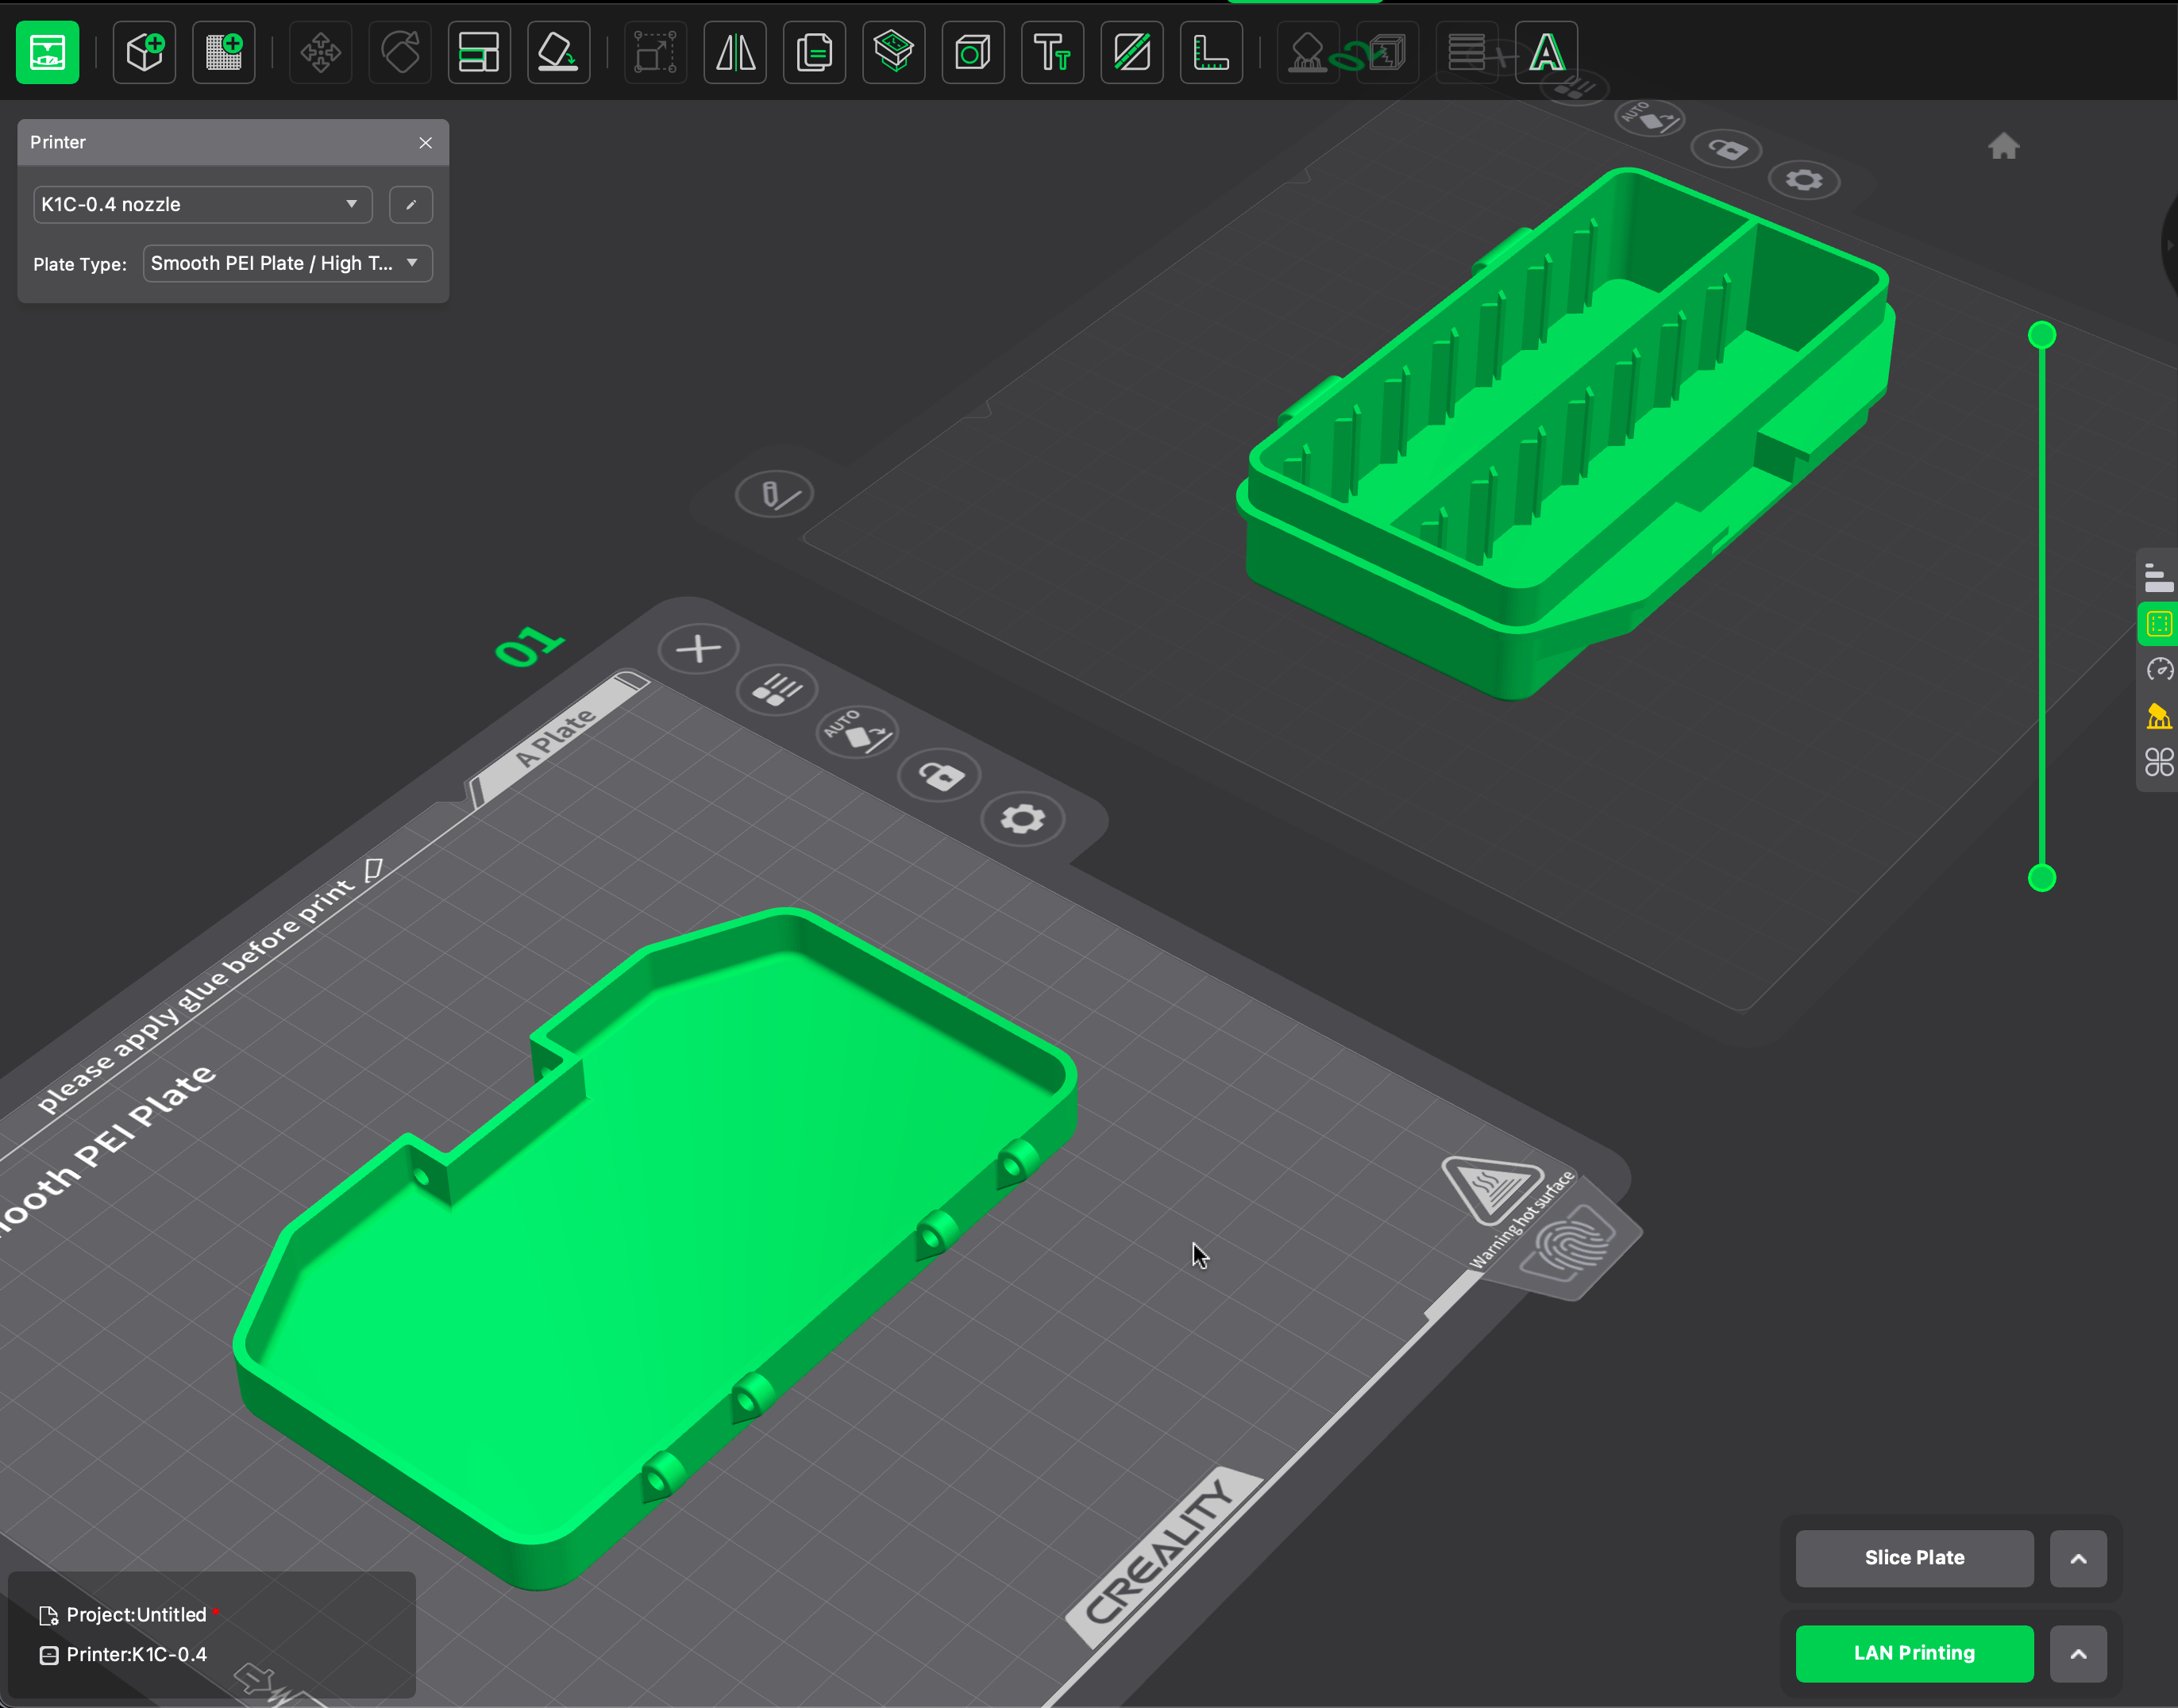This screenshot has width=2178, height=1708.
Task: Select the Measure tool
Action: tap(1212, 52)
